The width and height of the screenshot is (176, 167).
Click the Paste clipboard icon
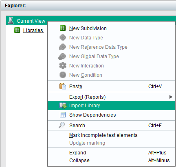63,86
